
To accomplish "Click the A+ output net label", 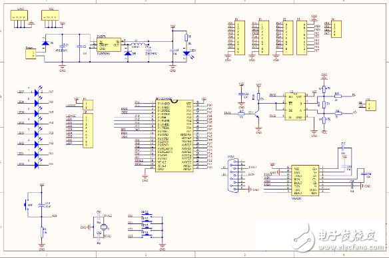I will 355,112.
